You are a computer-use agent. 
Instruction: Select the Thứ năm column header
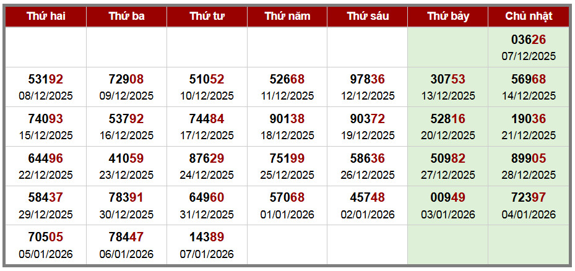pos(287,17)
